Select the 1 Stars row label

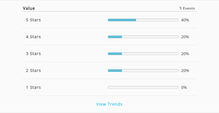pos(33,87)
